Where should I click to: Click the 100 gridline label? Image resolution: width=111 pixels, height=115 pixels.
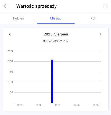[x=11, y=82]
